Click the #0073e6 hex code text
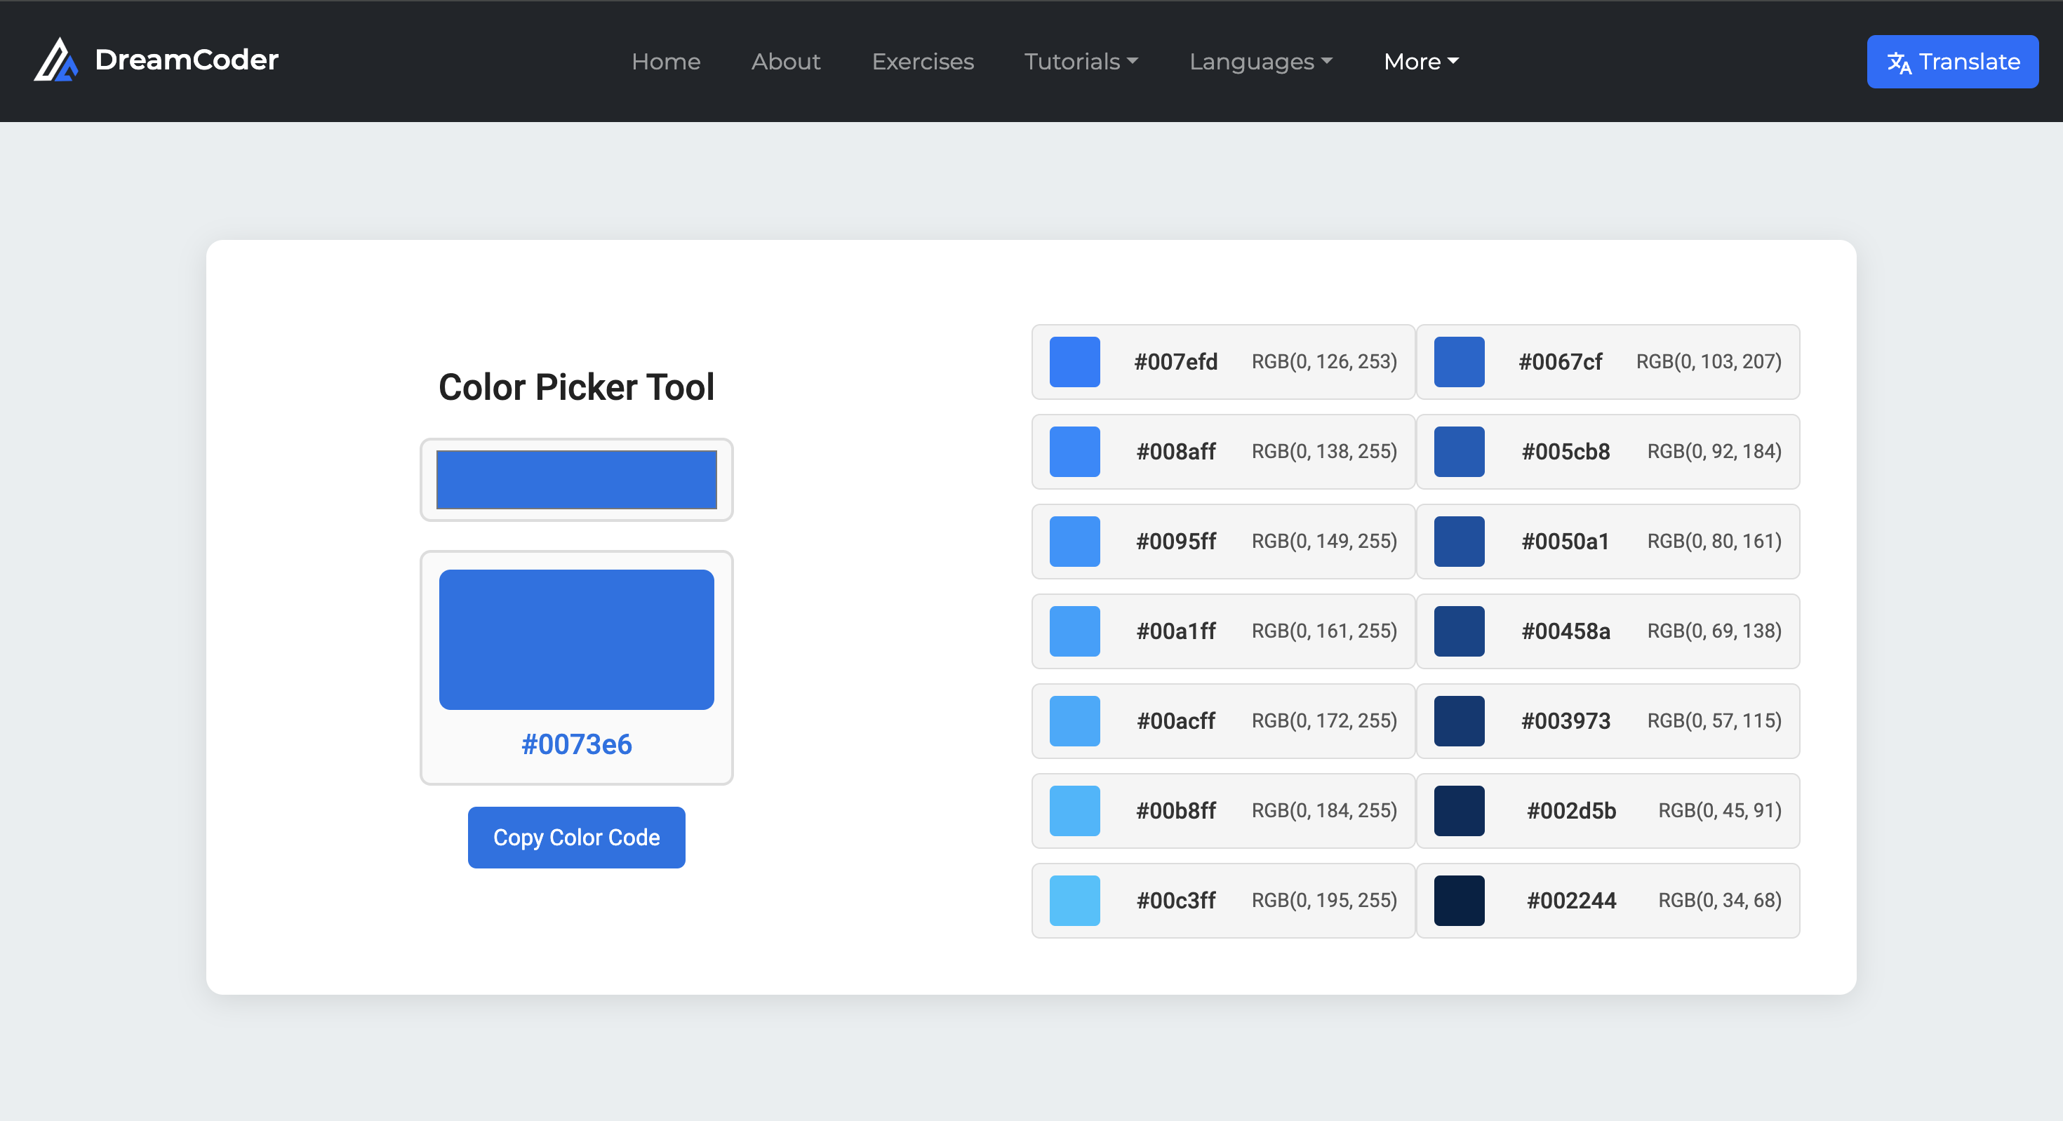The height and width of the screenshot is (1121, 2063). coord(577,745)
